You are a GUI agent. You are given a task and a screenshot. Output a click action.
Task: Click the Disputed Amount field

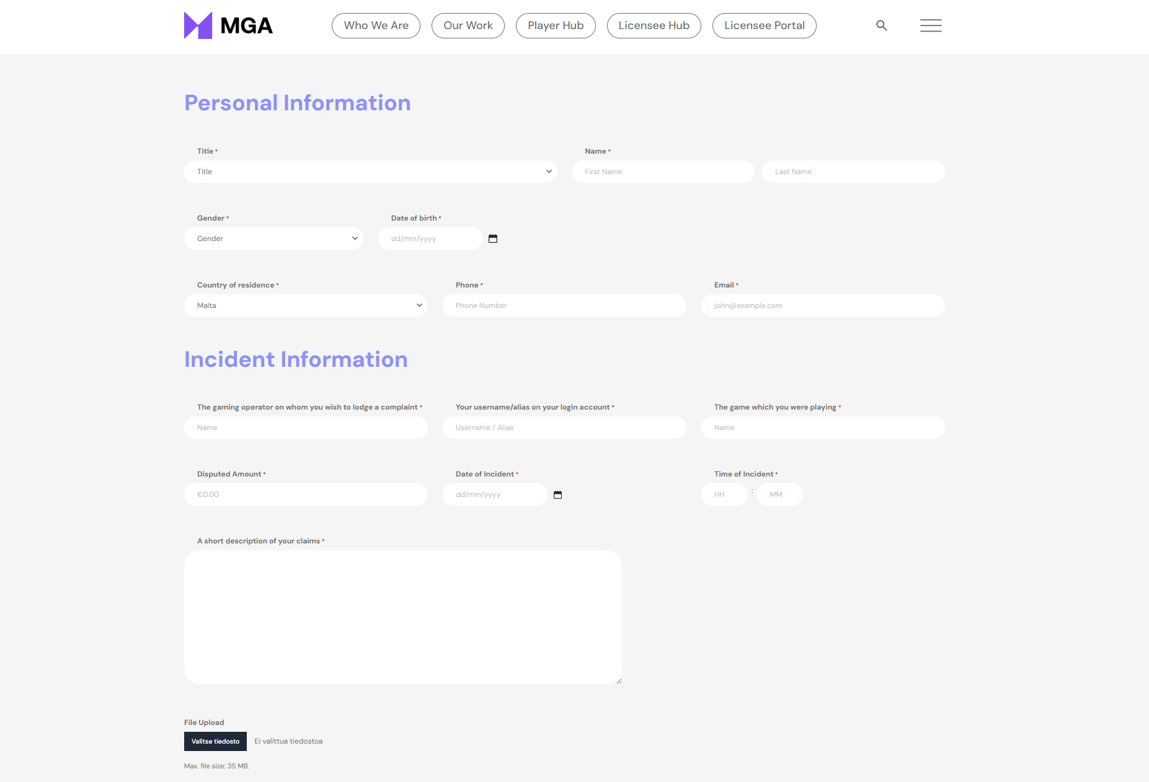point(306,494)
